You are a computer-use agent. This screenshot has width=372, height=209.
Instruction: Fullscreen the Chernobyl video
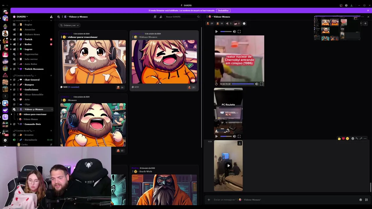(261, 84)
